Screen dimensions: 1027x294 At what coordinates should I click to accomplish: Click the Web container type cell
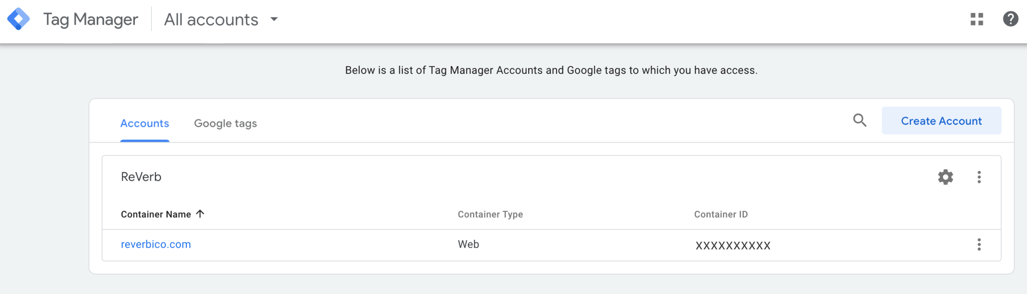click(x=468, y=244)
